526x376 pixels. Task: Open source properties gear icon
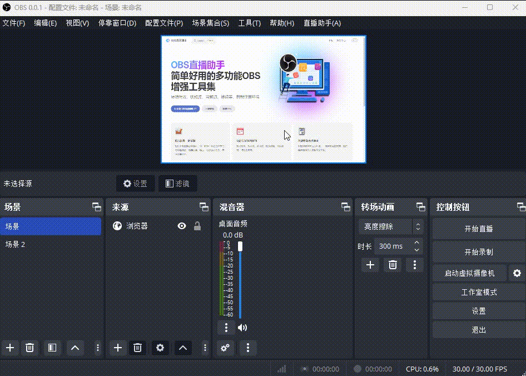click(160, 348)
